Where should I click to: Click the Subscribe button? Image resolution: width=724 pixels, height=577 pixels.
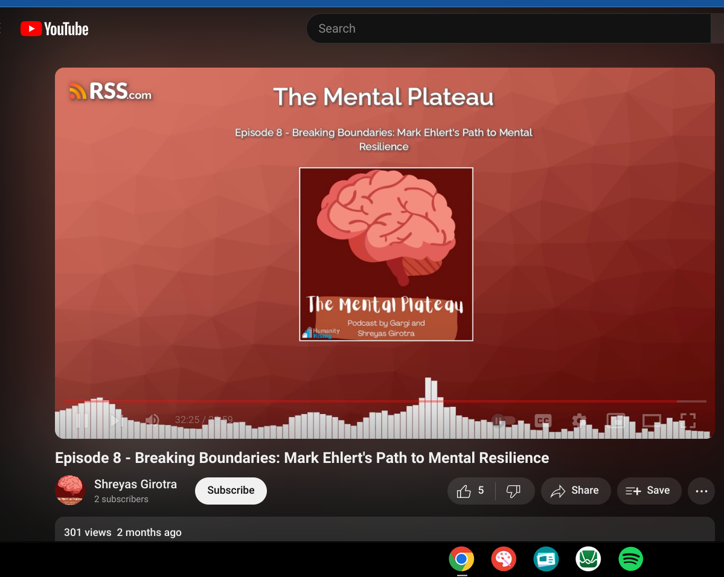(231, 491)
